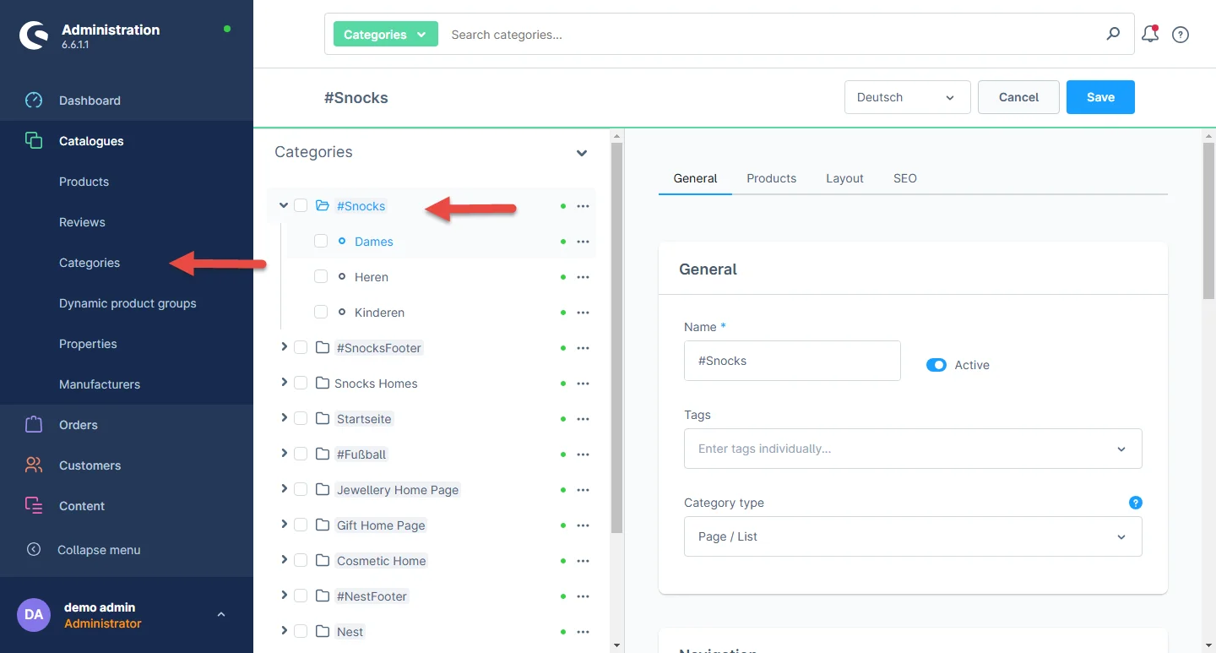Open the Category type dropdown
Screen dimensions: 1216x653
tap(912, 536)
